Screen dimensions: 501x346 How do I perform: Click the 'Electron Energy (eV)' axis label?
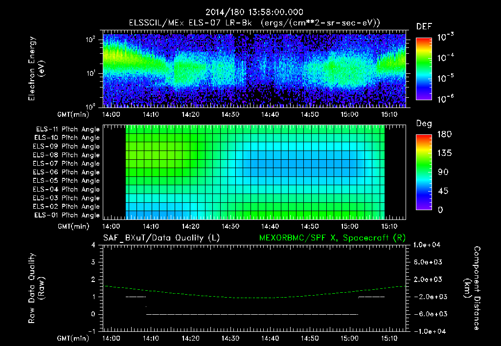[36, 68]
